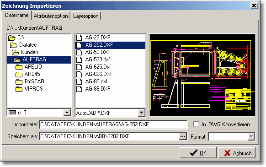Screen dimensions: 266x167
Task: Select the AG-88.DXF file icon
Action: point(79,89)
